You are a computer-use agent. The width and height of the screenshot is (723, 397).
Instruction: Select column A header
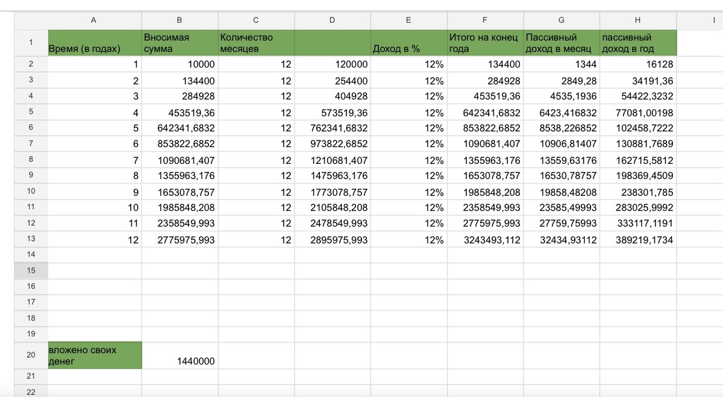tap(95, 20)
